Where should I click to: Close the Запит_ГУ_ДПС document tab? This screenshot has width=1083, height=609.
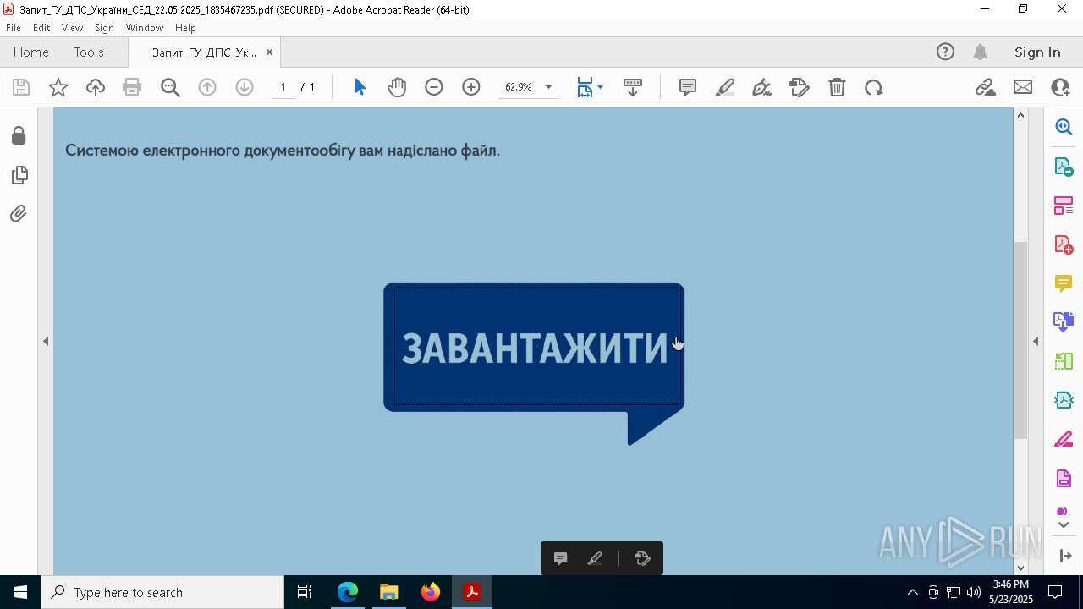(x=269, y=52)
